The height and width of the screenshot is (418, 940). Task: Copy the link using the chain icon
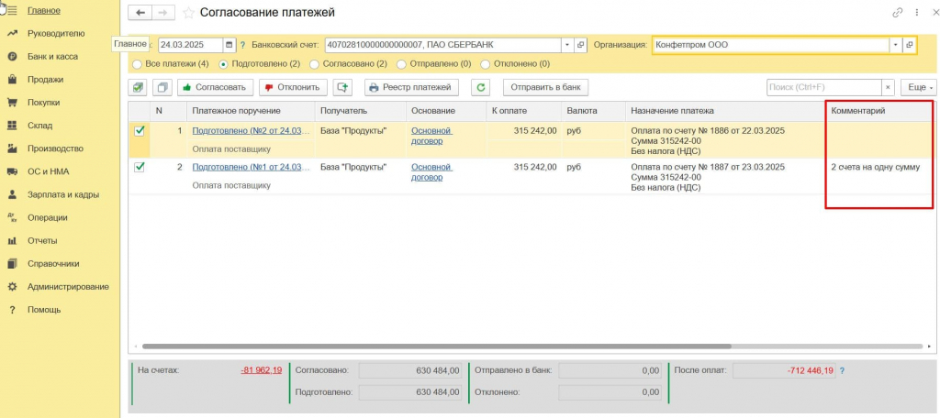[x=898, y=12]
